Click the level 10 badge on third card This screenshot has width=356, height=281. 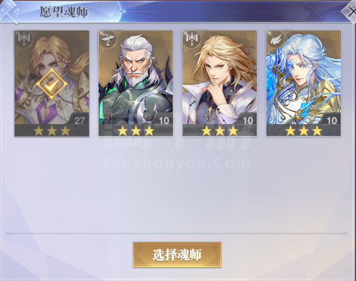[x=247, y=119]
